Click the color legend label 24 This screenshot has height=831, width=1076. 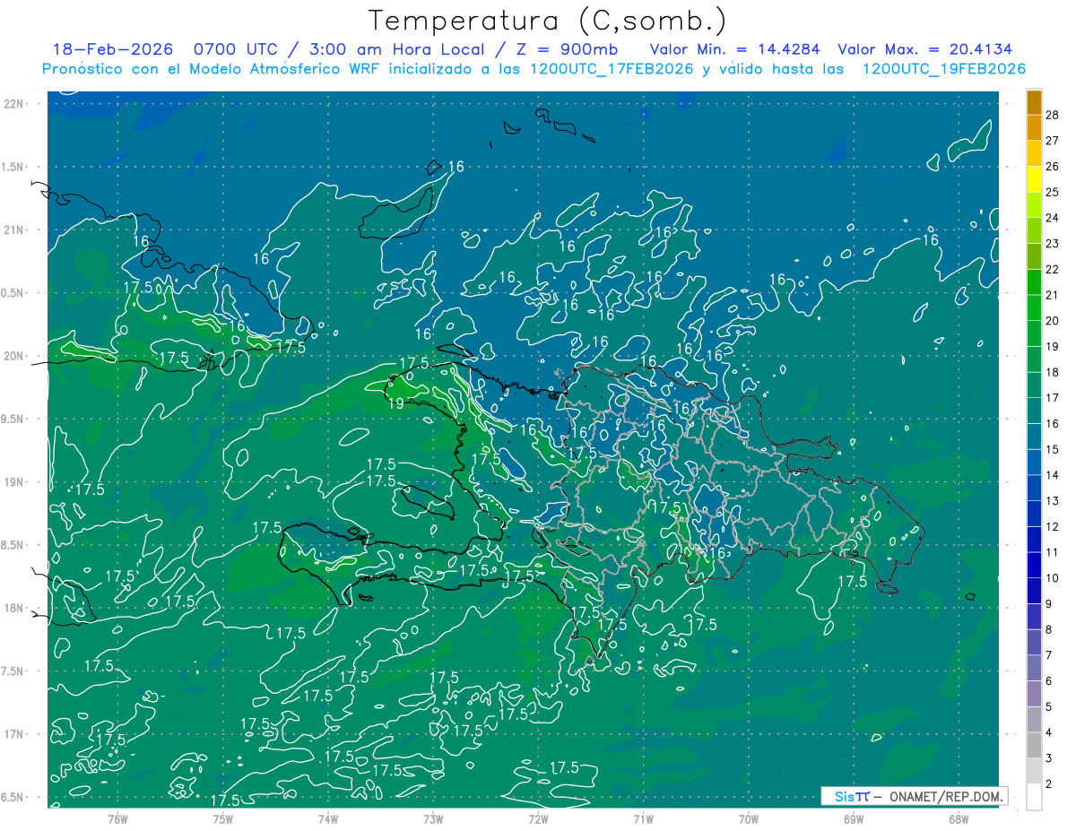(x=1053, y=219)
